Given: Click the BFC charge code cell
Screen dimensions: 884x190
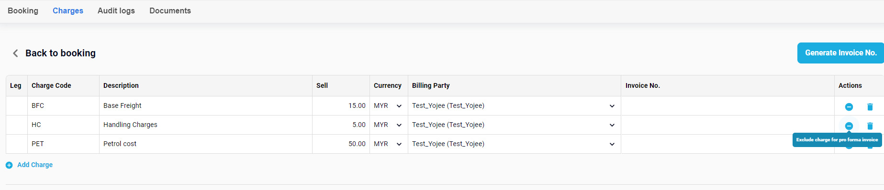Looking at the screenshot, I should coord(63,106).
